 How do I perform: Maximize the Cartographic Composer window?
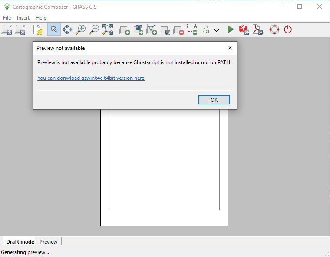[300, 7]
